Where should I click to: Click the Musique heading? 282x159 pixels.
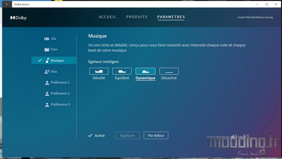pos(97,36)
